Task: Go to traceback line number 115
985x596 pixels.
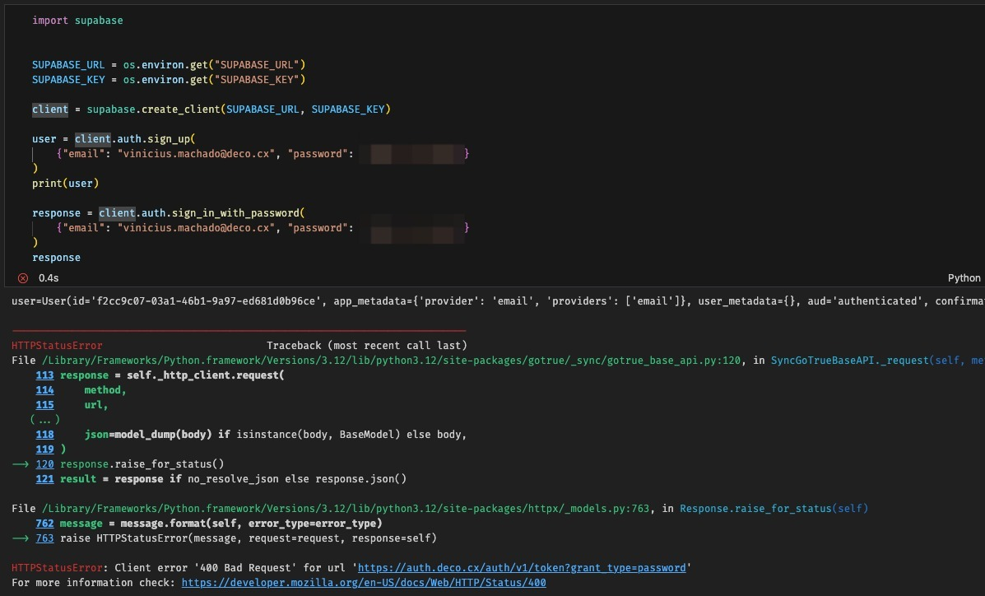Action: click(x=44, y=405)
